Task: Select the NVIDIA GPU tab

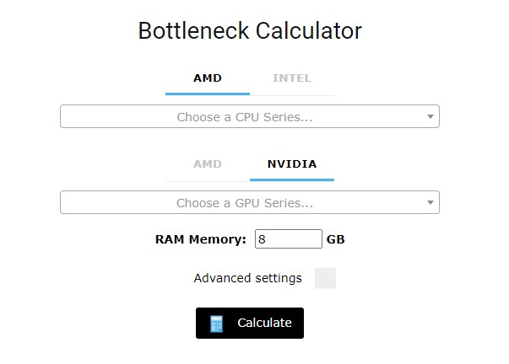Action: [x=292, y=164]
